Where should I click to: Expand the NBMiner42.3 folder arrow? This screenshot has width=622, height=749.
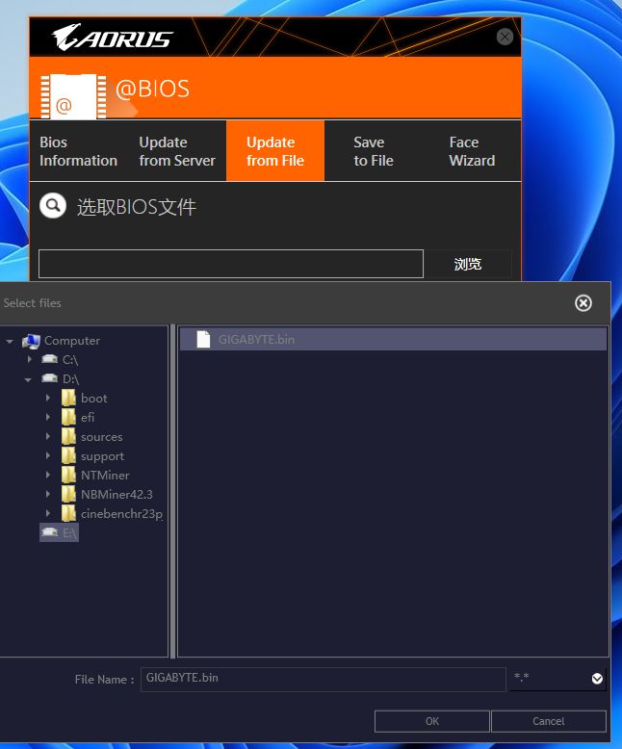click(x=48, y=494)
